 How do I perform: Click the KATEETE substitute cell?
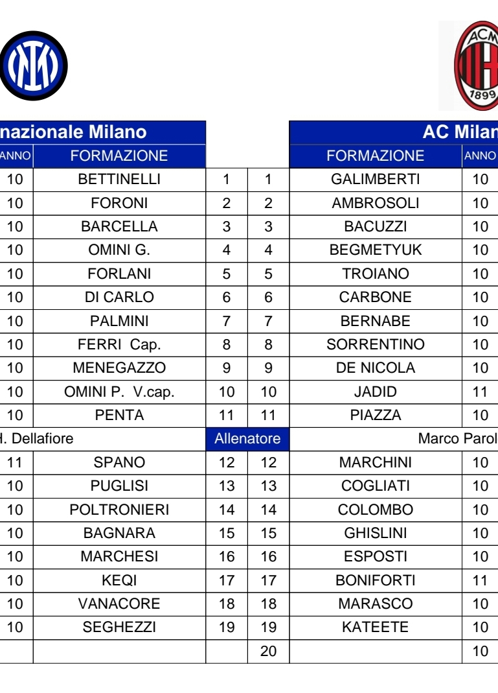pos(376,628)
